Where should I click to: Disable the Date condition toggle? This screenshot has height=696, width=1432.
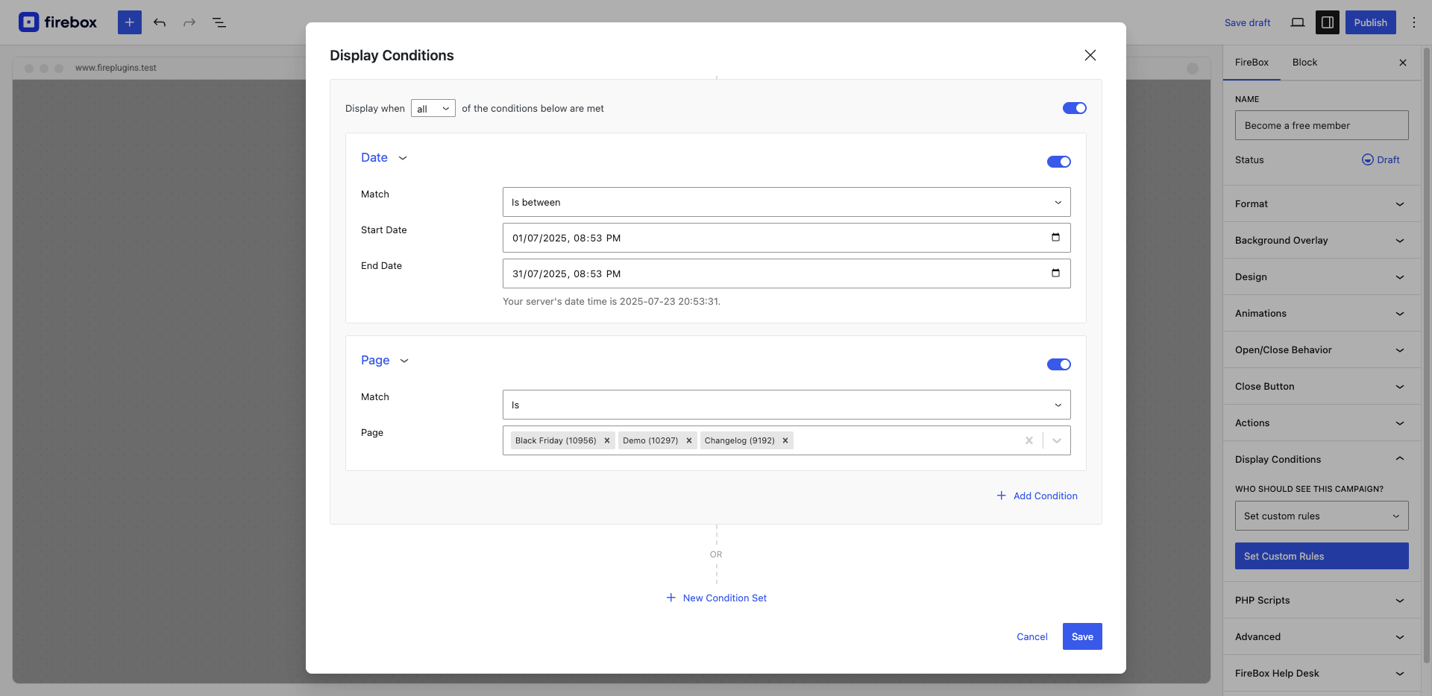[x=1059, y=162]
